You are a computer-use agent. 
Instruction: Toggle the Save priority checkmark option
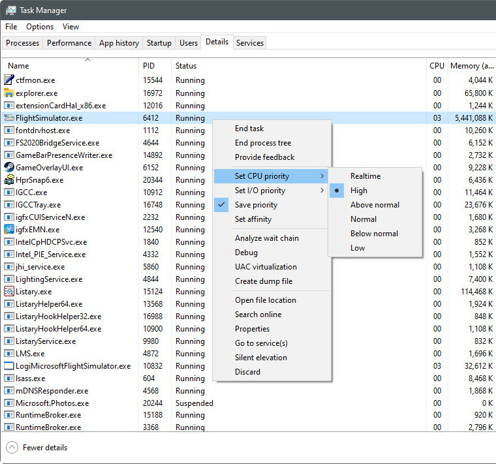256,205
